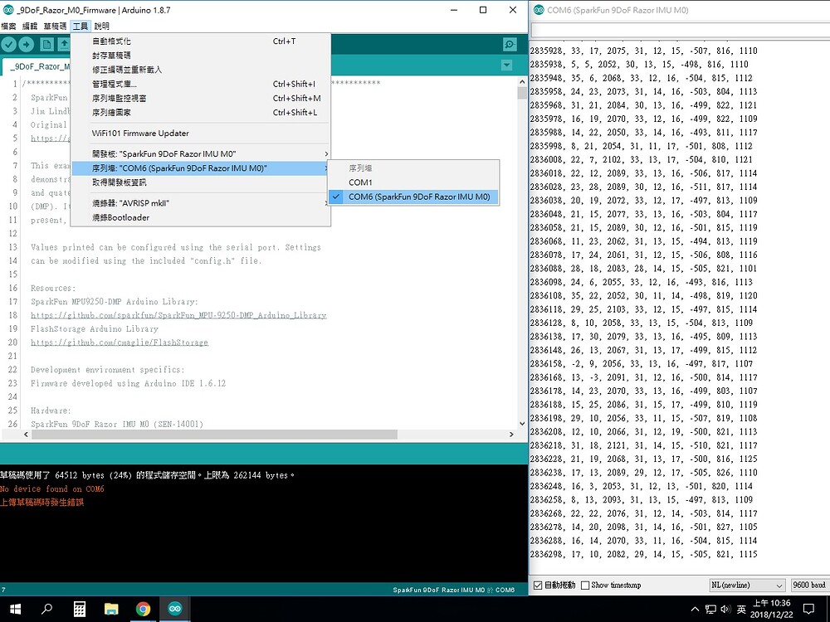Click the Verify (compile) sketch icon

(9, 44)
